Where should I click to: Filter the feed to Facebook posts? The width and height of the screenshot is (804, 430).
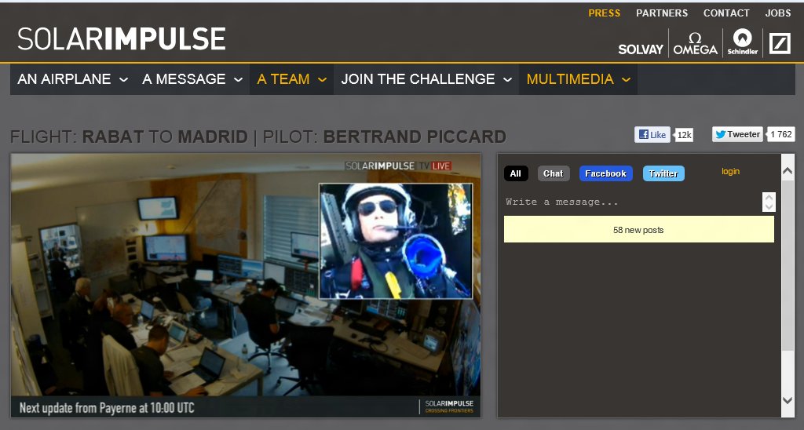(605, 173)
